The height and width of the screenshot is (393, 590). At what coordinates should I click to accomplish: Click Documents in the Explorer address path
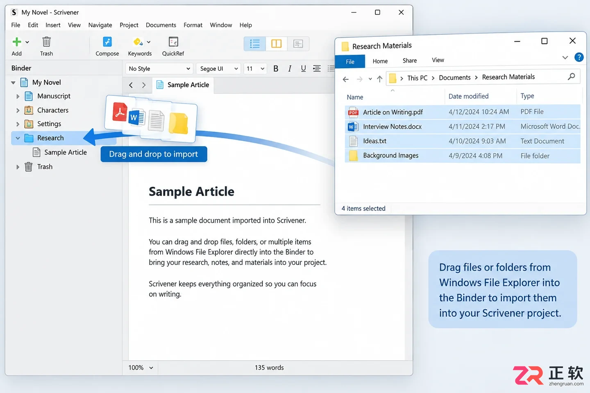click(455, 77)
